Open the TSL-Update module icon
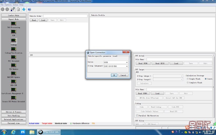The width and height of the screenshot is (216, 135). (x=13, y=65)
